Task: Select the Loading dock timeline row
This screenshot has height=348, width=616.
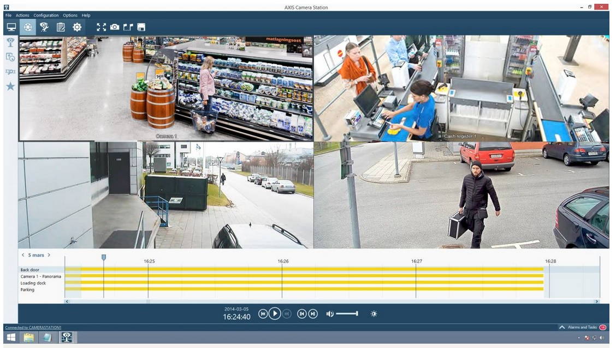Action: pyautogui.click(x=33, y=283)
